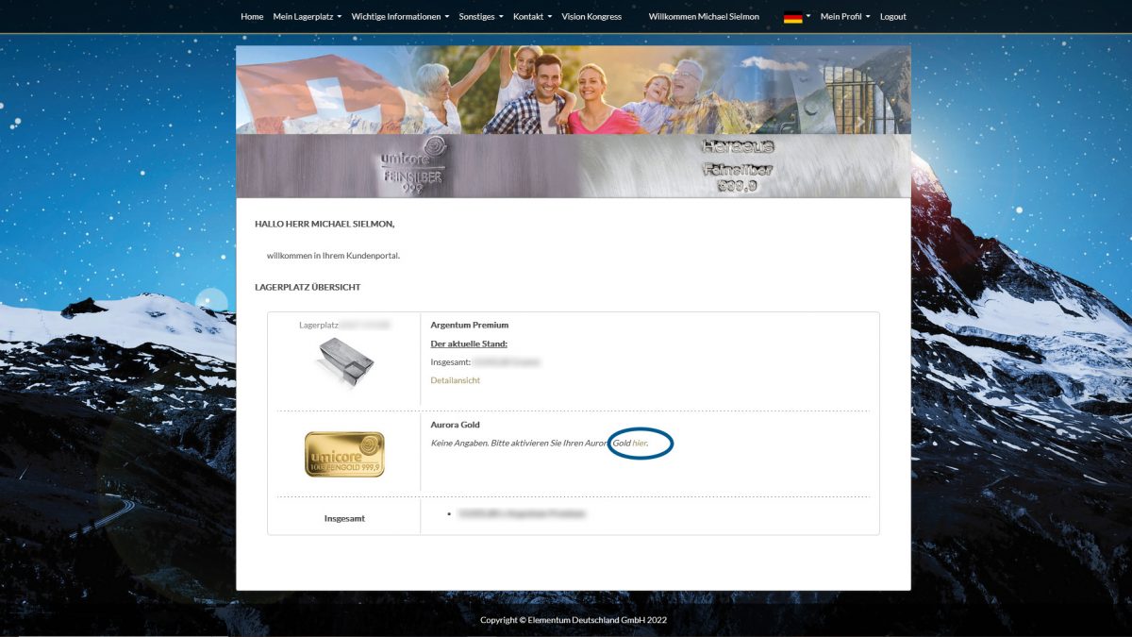1132x637 pixels.
Task: Click the Willkommen Michael Sielmon text
Action: 703,17
